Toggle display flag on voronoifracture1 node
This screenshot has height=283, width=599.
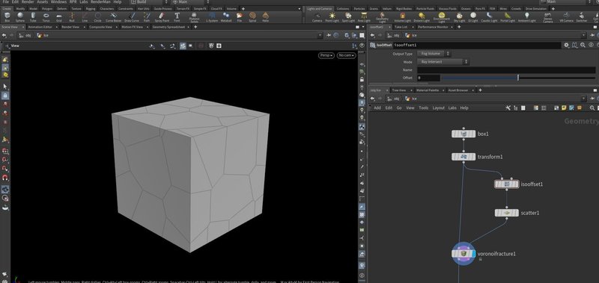tap(474, 254)
